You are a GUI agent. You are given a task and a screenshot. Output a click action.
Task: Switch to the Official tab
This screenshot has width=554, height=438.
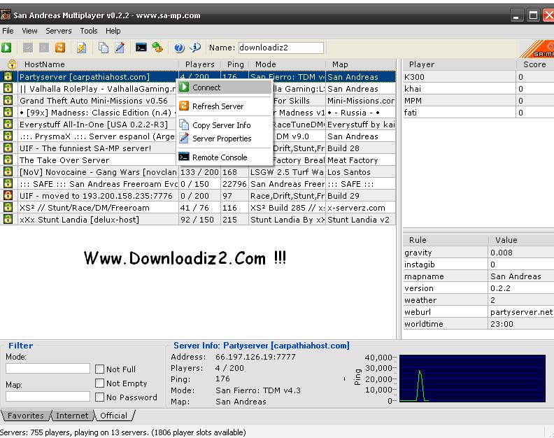tap(113, 416)
